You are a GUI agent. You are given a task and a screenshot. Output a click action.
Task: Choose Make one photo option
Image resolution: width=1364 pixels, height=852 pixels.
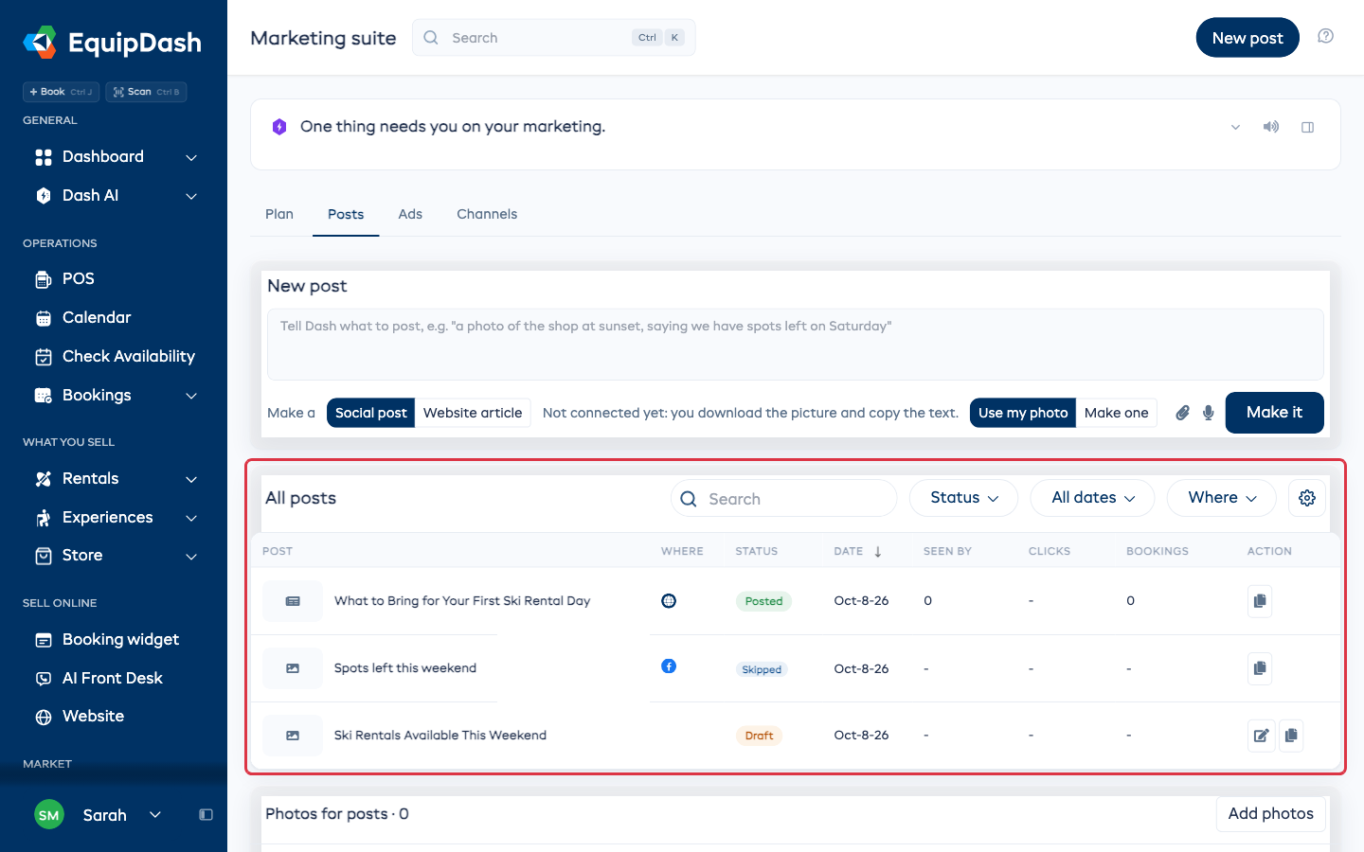pos(1116,413)
